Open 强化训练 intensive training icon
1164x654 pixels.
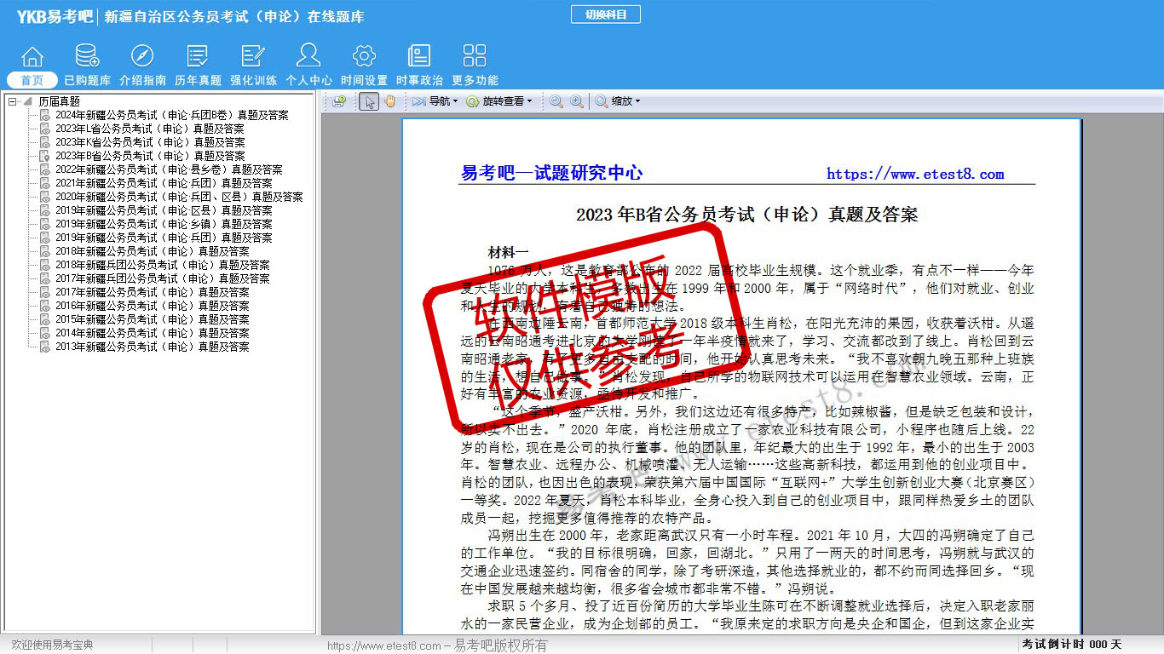[x=253, y=66]
